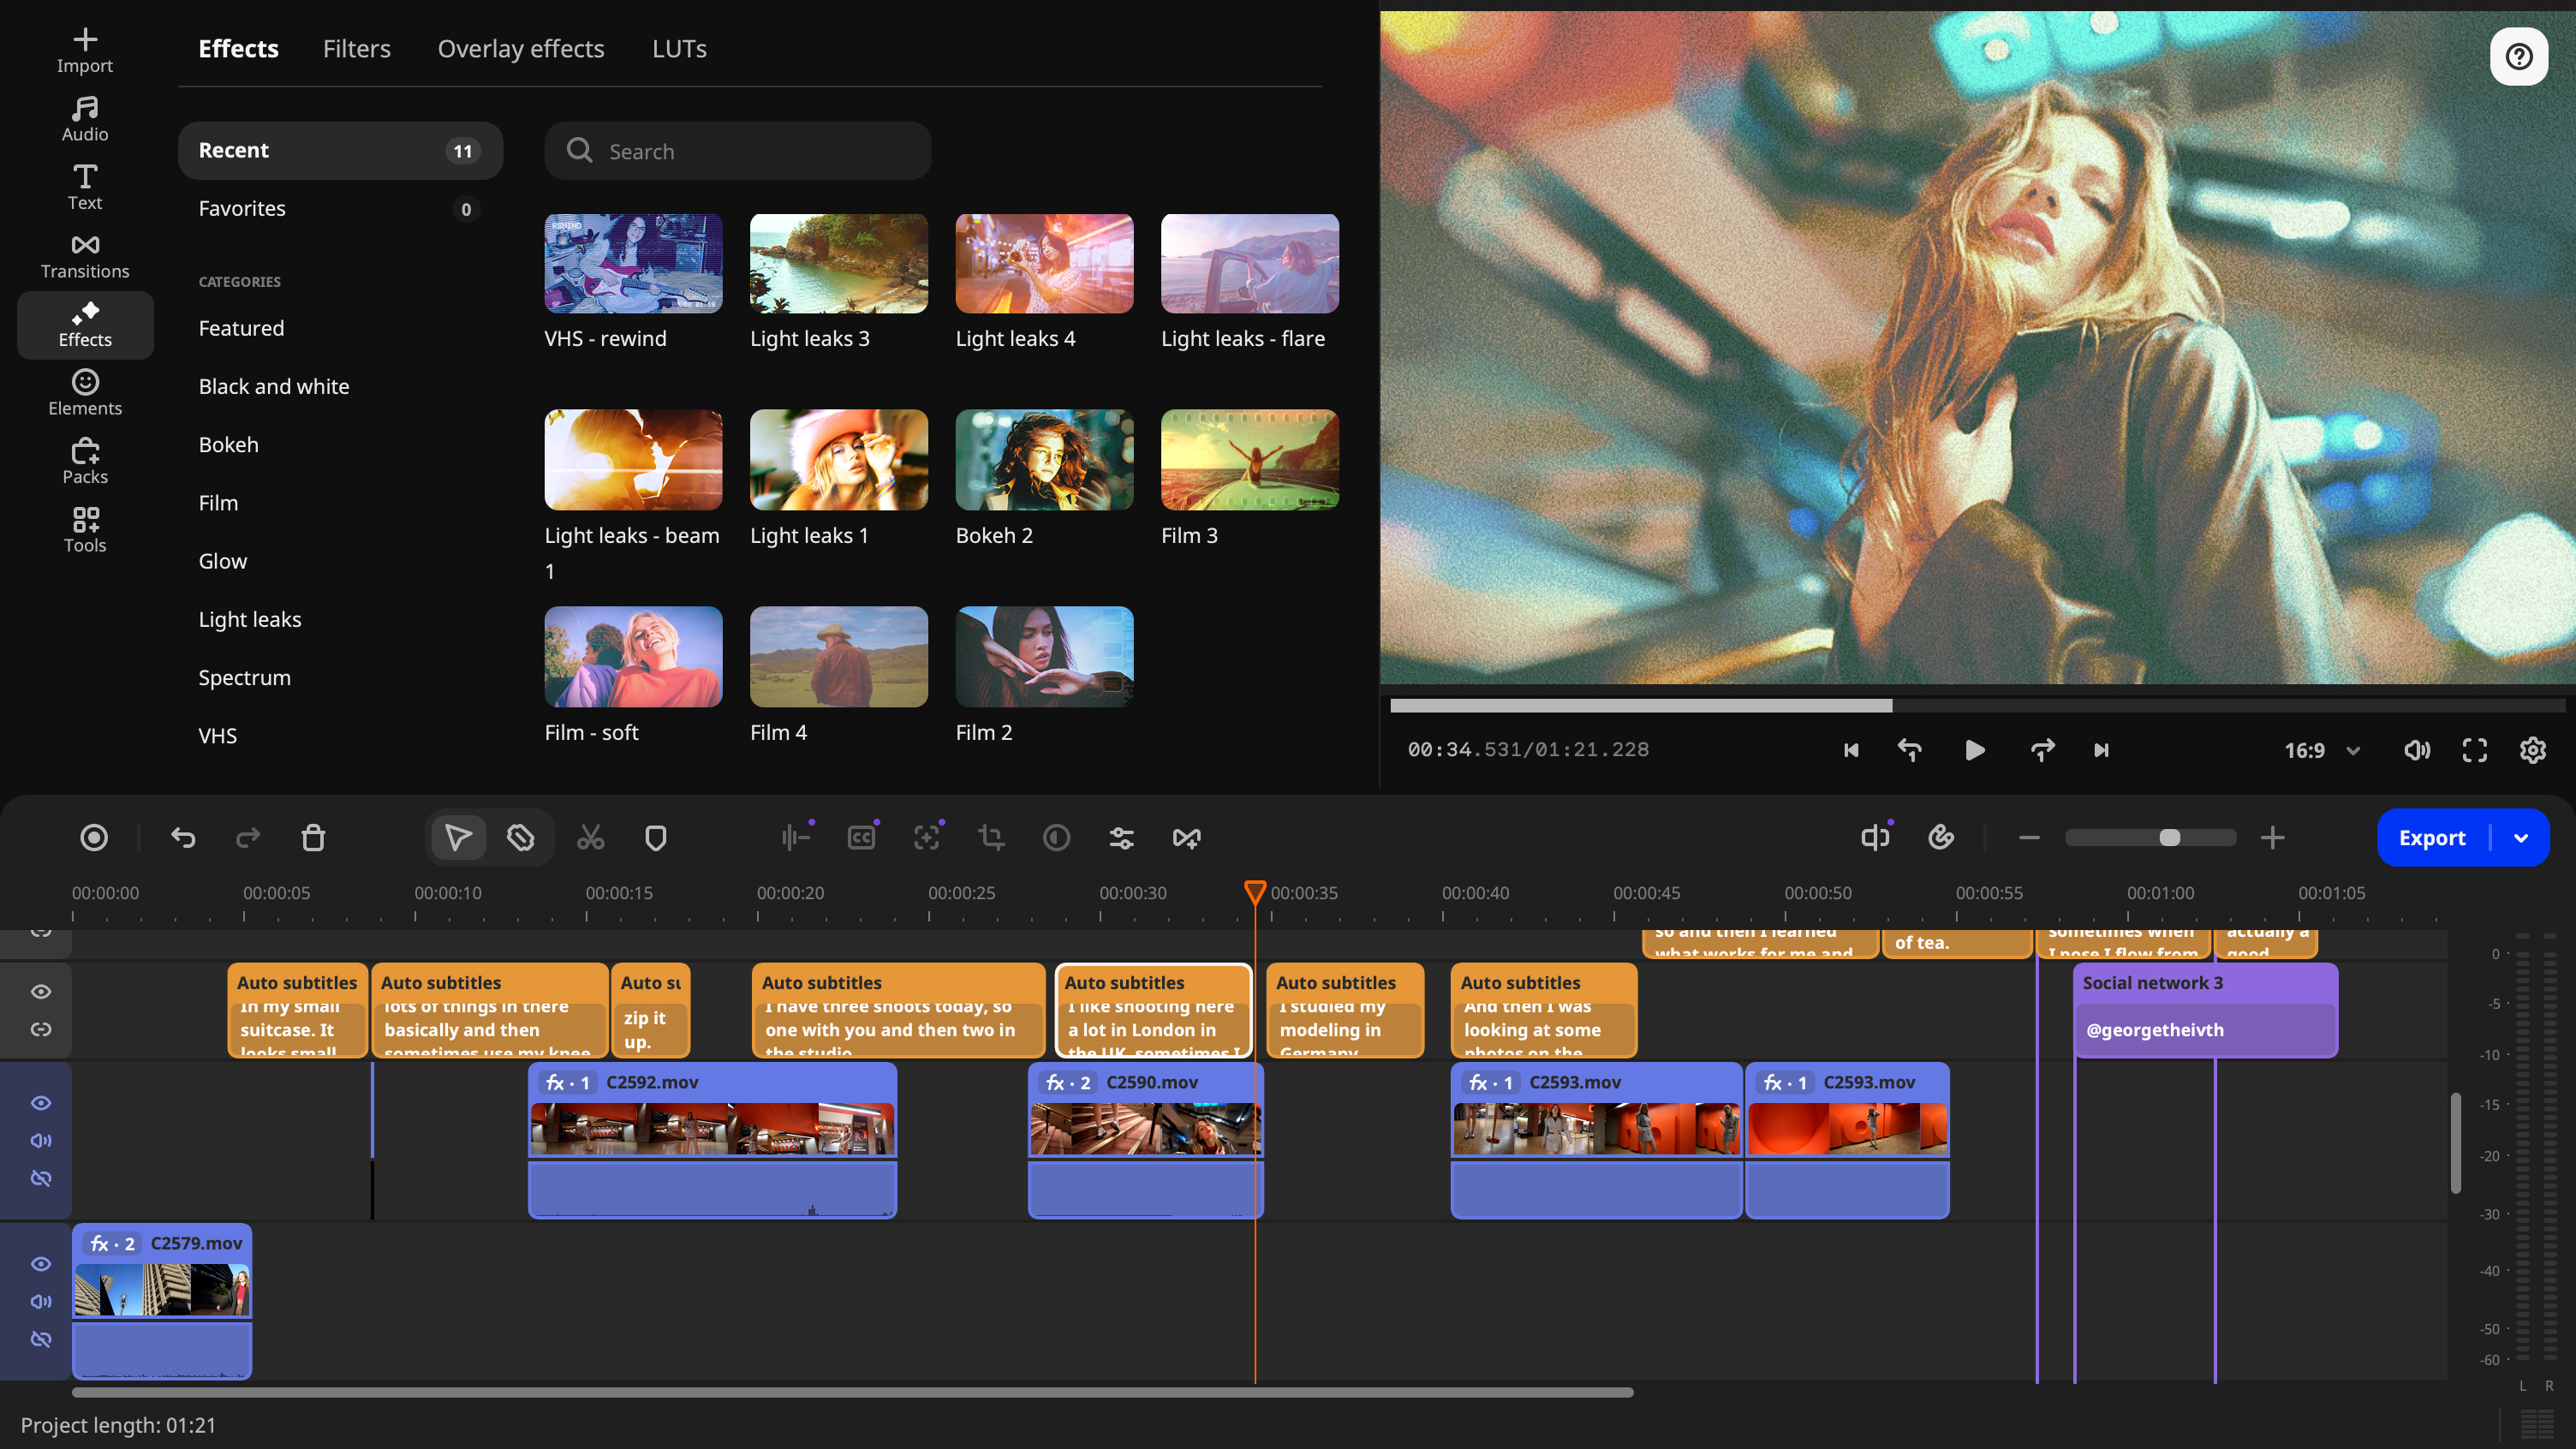
Task: Select the blade cut tool
Action: [520, 837]
